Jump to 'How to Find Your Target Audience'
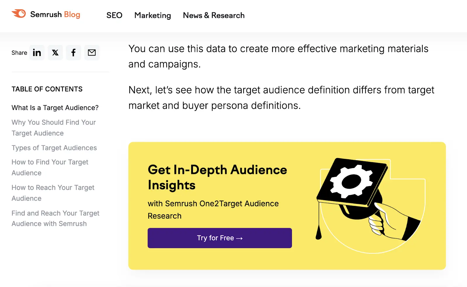Viewport: 467px width, 287px height. [50, 167]
